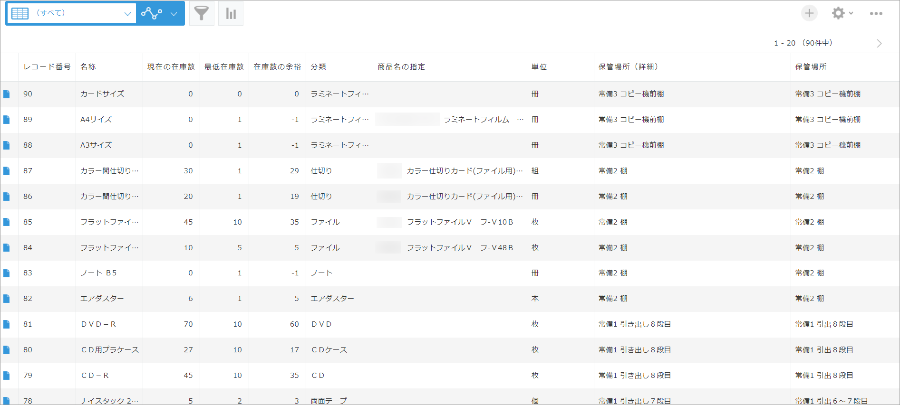900x405 pixels.
Task: Click the plus icon to add record
Action: tap(809, 13)
